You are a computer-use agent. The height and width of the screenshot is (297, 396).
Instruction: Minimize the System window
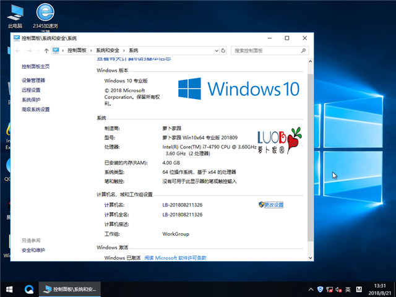pyautogui.click(x=270, y=38)
